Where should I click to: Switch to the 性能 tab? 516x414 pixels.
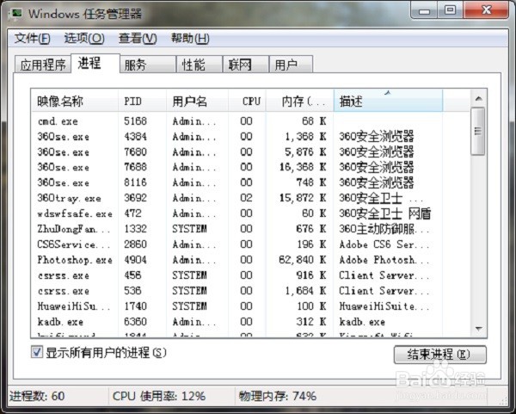[x=200, y=65]
